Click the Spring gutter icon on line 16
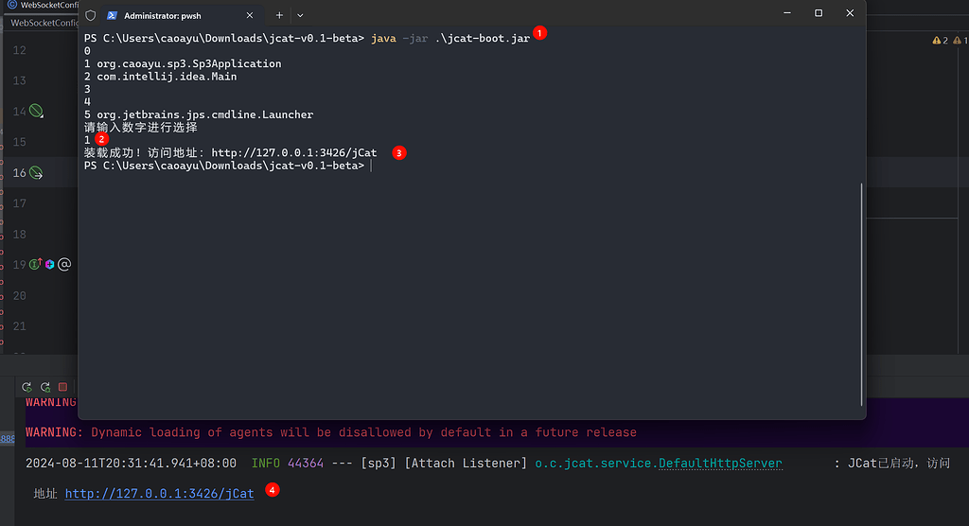 tap(37, 173)
